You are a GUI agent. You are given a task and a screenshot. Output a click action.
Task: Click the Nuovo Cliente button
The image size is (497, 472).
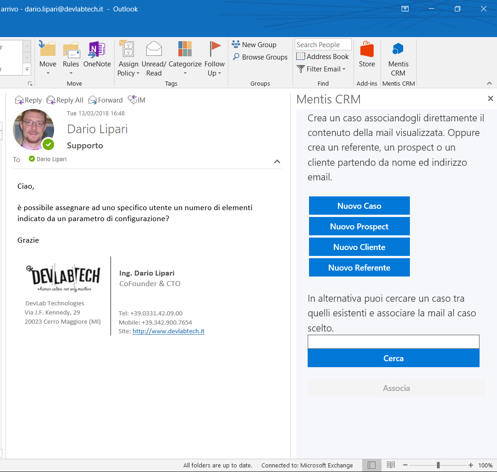pos(359,247)
